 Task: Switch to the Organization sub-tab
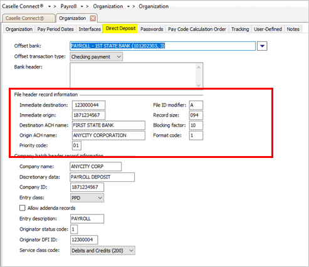(x=19, y=29)
